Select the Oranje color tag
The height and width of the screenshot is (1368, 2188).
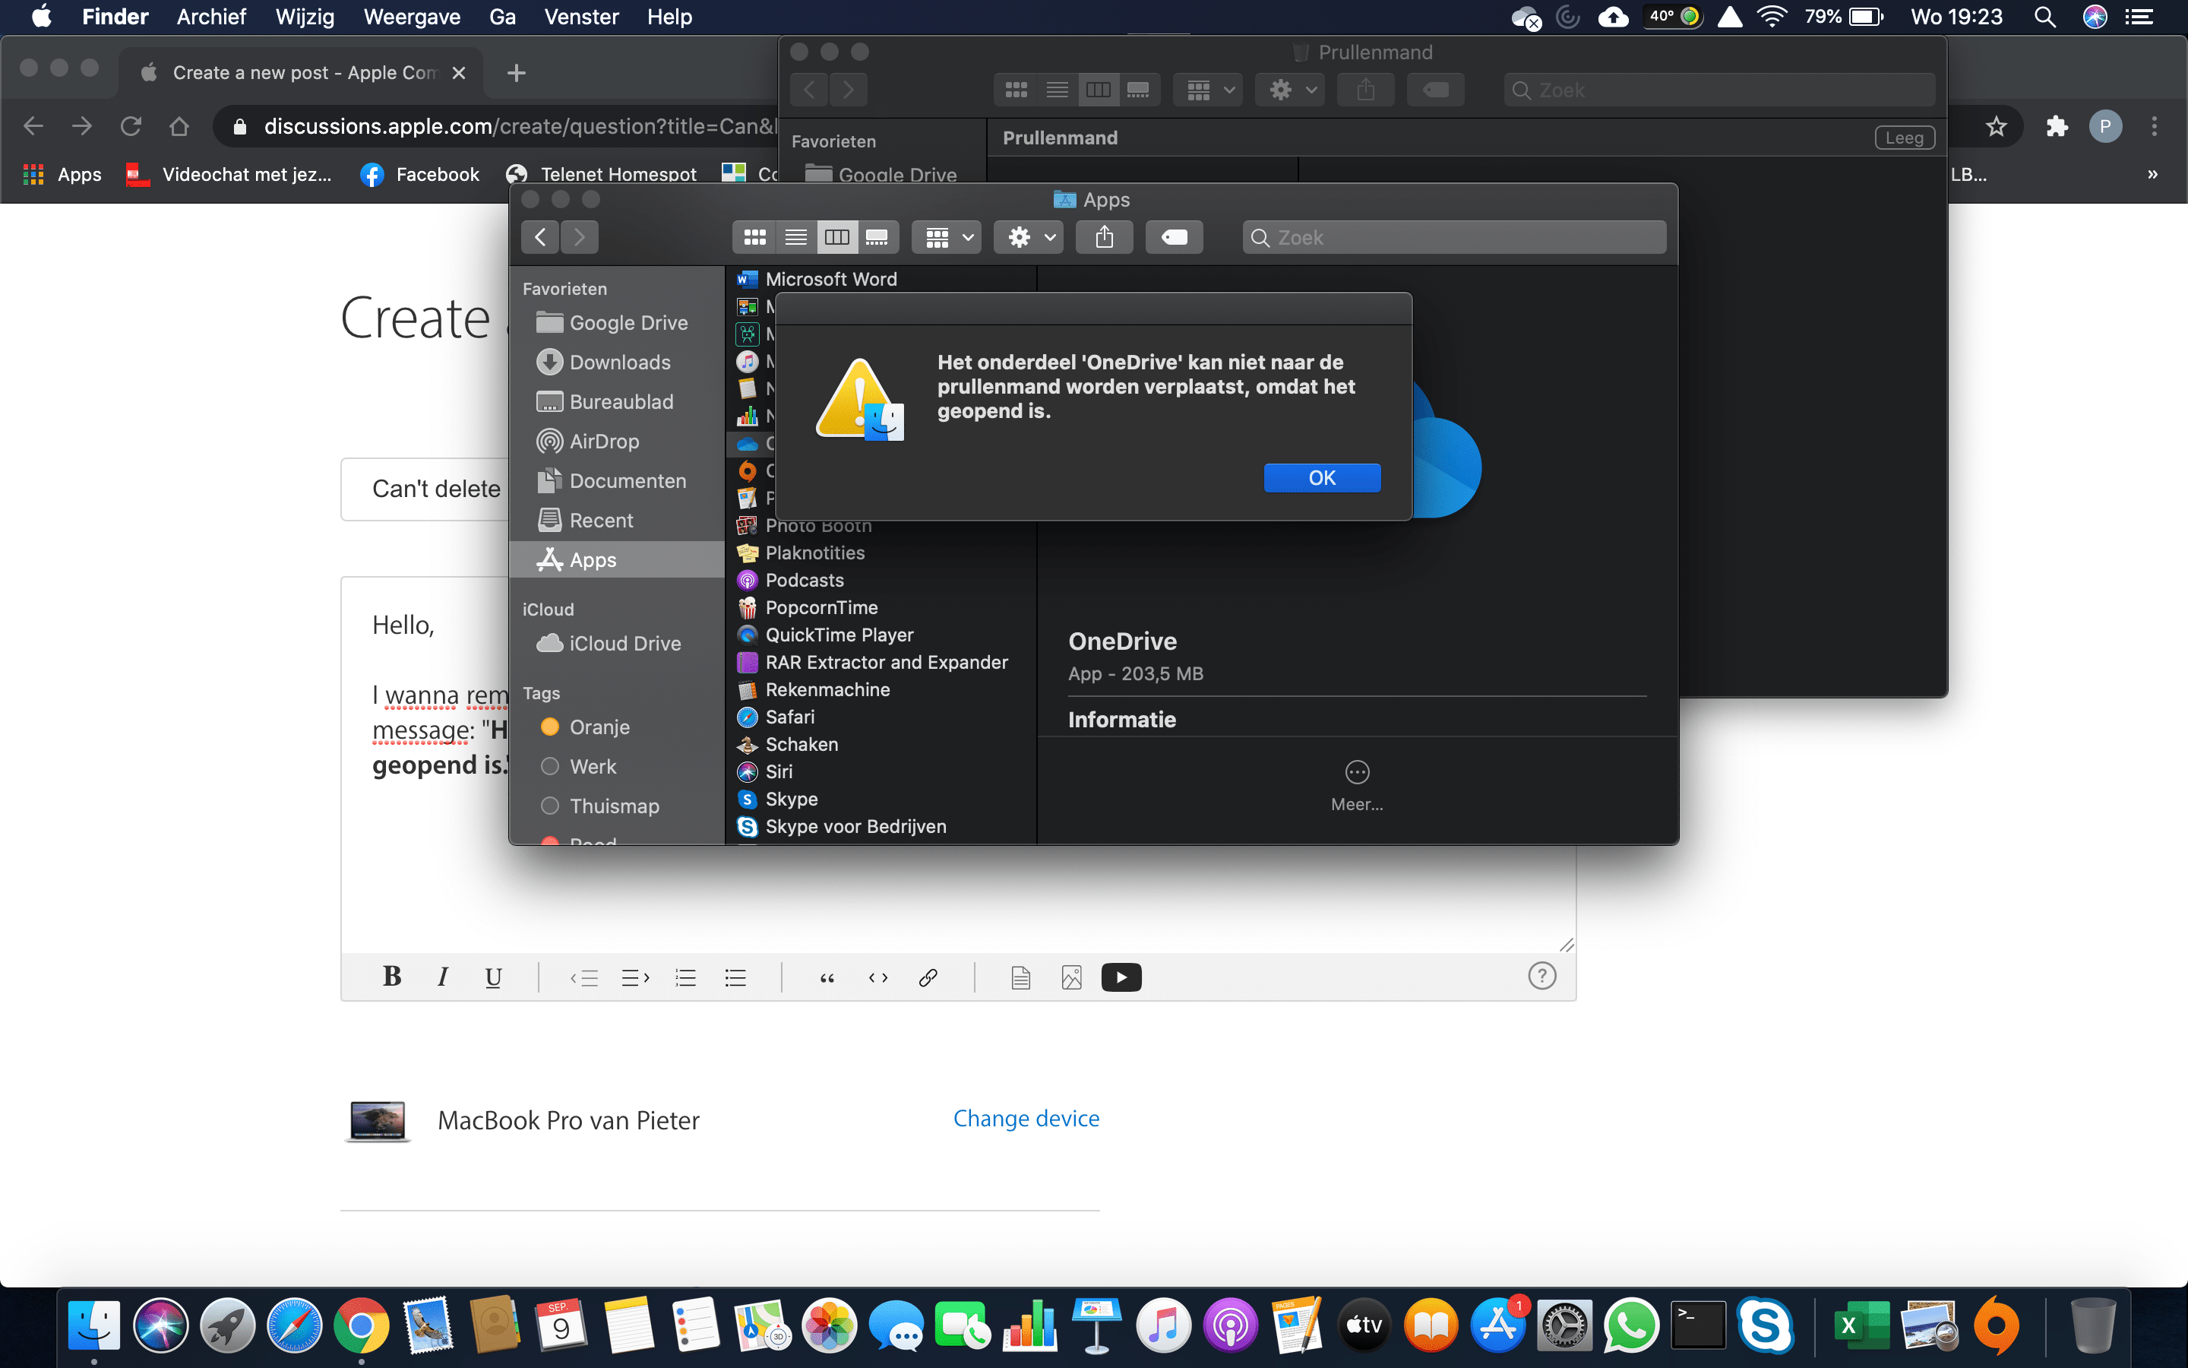tap(599, 727)
